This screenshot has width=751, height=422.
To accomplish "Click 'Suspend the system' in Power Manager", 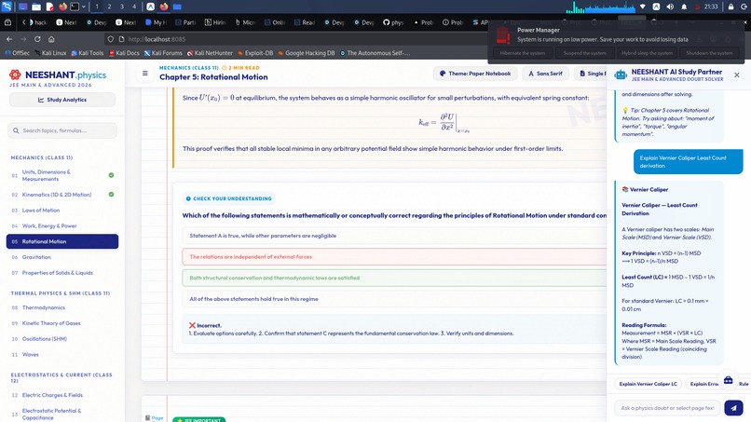I will (x=585, y=53).
